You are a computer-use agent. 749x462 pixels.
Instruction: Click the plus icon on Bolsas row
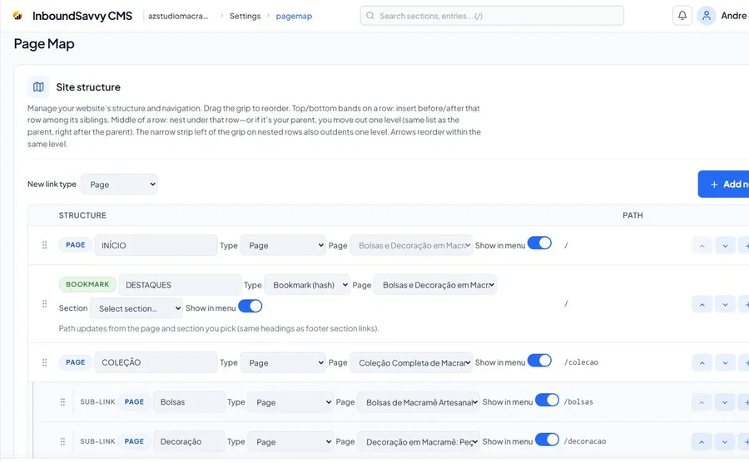744,402
